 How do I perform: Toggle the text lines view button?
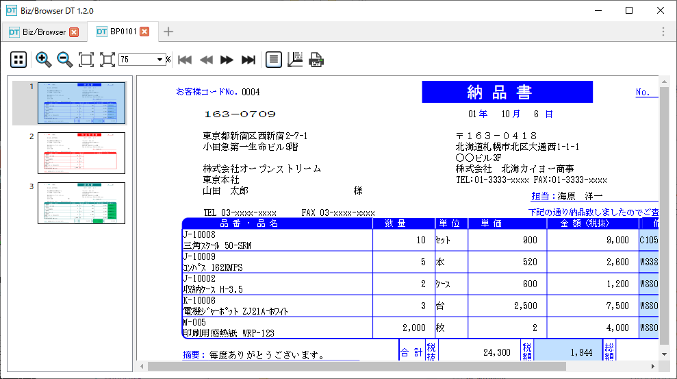[274, 60]
